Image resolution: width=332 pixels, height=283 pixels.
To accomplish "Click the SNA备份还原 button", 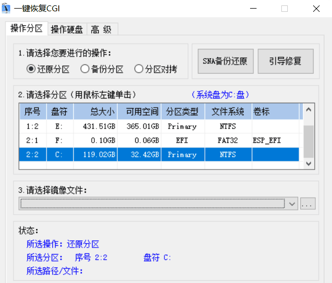I will [x=225, y=61].
